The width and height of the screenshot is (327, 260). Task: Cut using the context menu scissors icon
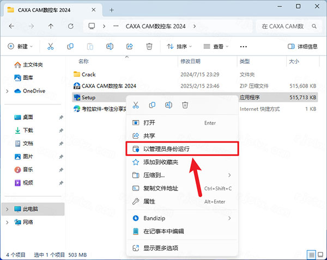136,105
